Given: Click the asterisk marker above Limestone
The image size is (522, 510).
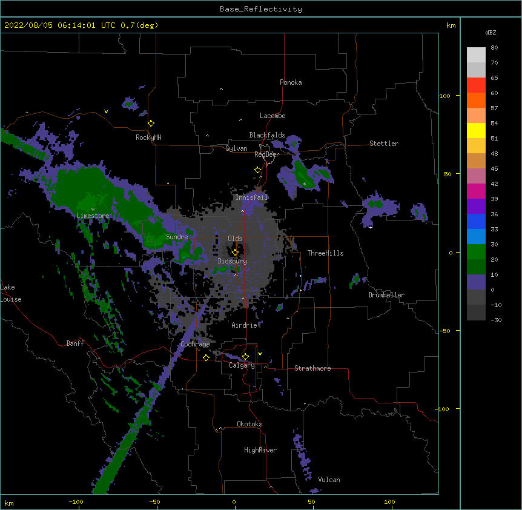Looking at the screenshot, I should point(93,210).
